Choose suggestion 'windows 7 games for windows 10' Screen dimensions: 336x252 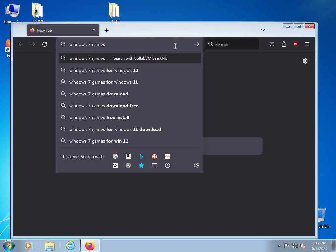tap(130, 70)
